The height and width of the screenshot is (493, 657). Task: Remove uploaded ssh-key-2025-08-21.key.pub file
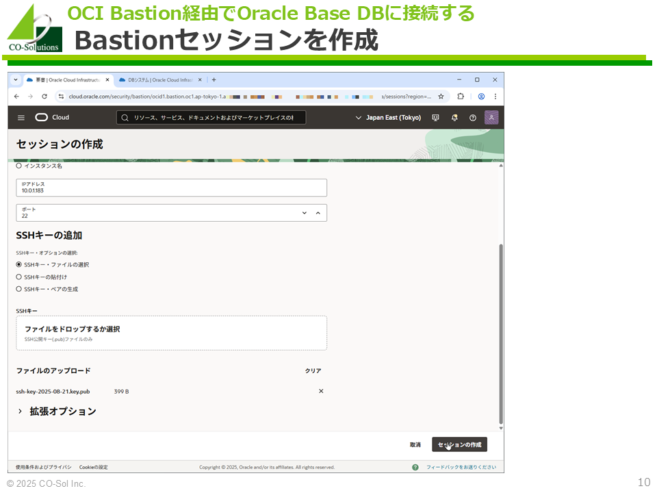(x=321, y=391)
